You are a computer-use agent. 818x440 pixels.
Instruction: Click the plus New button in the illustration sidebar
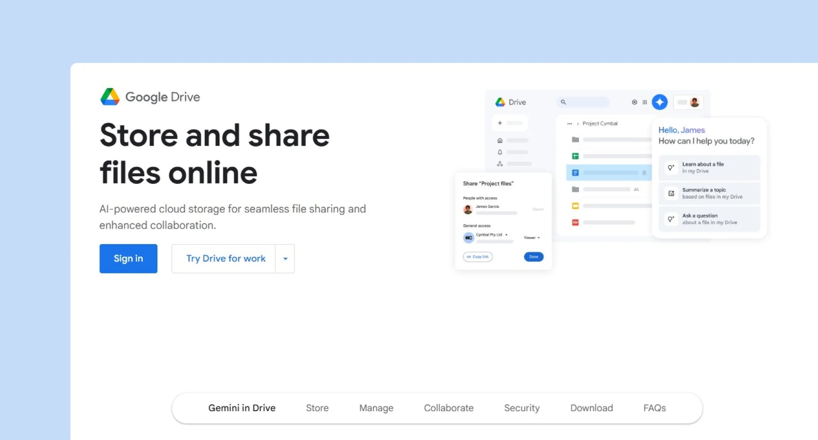(x=510, y=123)
